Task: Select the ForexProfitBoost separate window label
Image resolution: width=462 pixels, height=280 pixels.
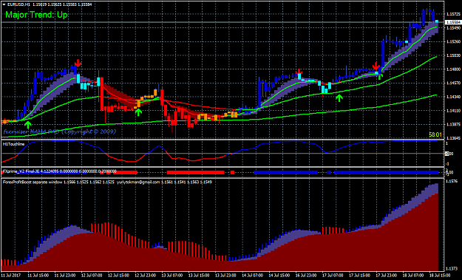Action: point(32,182)
